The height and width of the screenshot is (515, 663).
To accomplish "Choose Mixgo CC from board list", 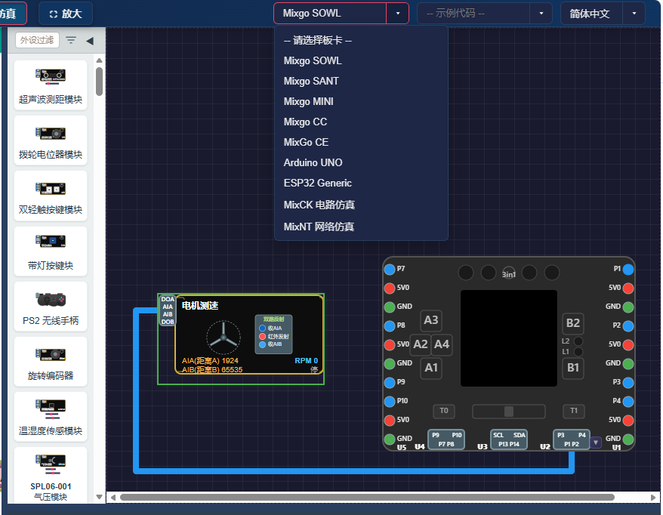I will [x=361, y=122].
